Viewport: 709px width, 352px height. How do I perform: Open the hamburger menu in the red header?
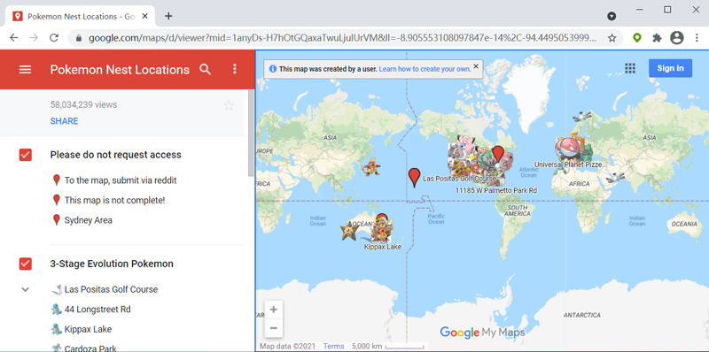[26, 70]
